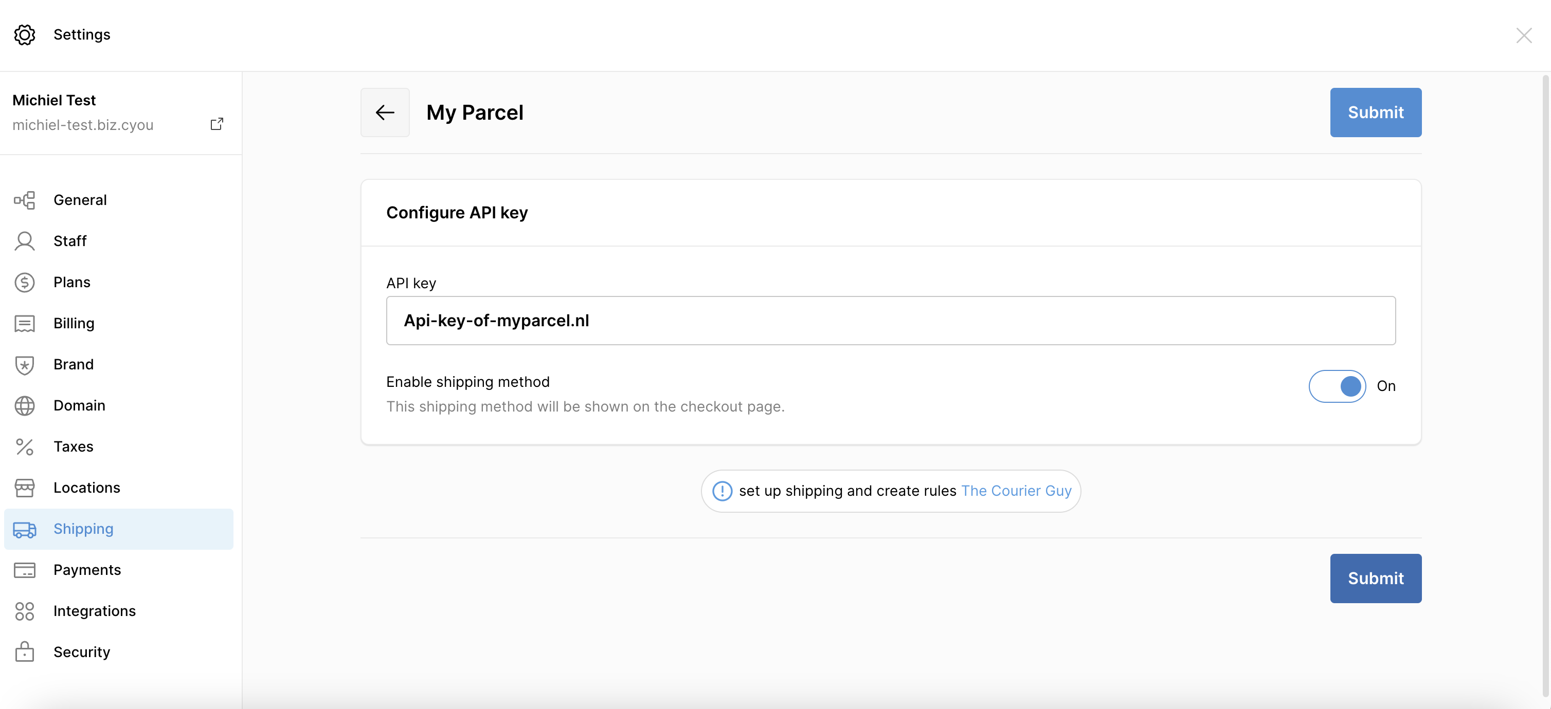This screenshot has width=1551, height=709.
Task: Click the Billing receipt icon
Action: tap(25, 324)
